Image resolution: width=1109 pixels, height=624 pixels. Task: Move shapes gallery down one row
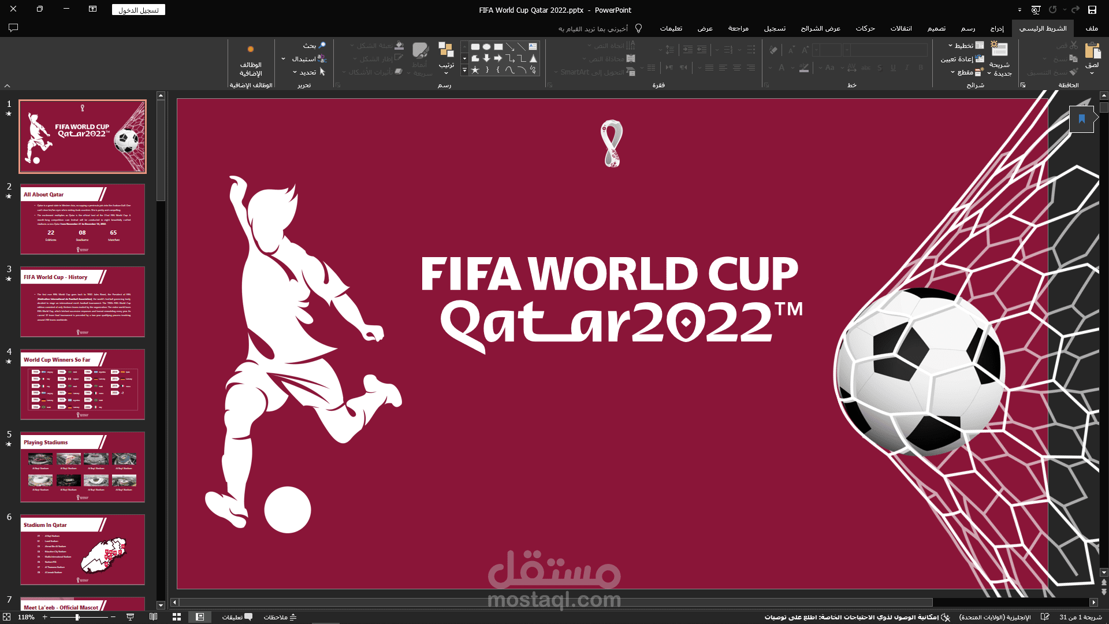[464, 58]
